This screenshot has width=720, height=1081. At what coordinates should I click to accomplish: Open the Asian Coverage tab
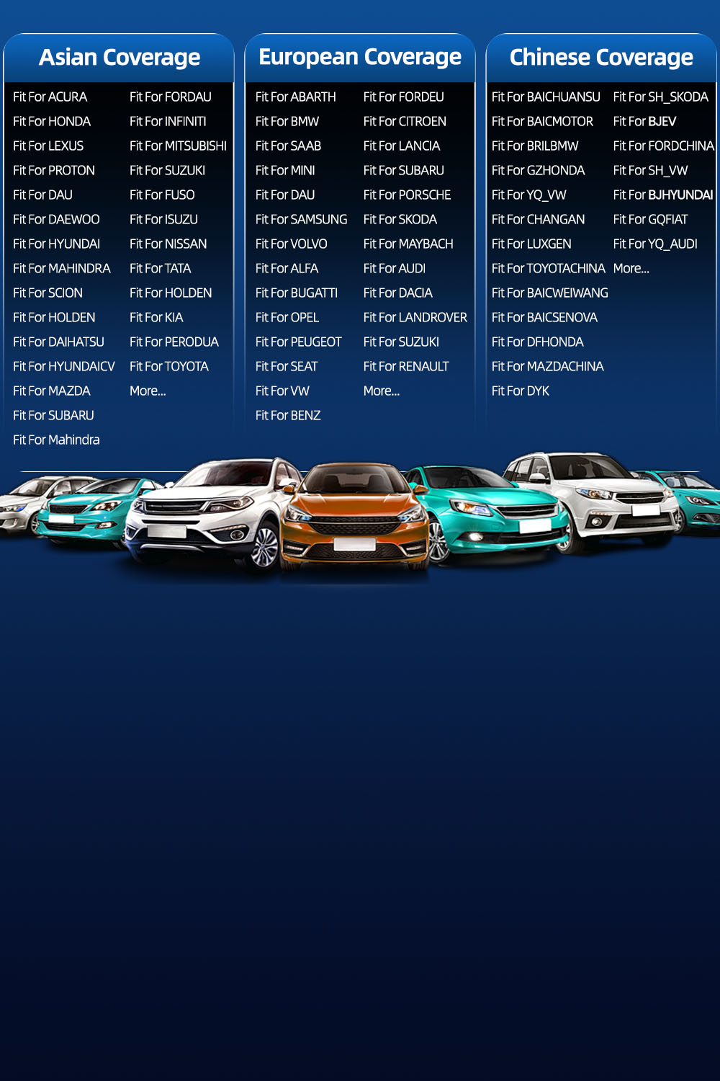point(119,58)
